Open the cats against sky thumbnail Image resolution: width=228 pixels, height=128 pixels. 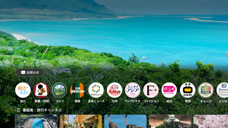[x=125, y=121]
